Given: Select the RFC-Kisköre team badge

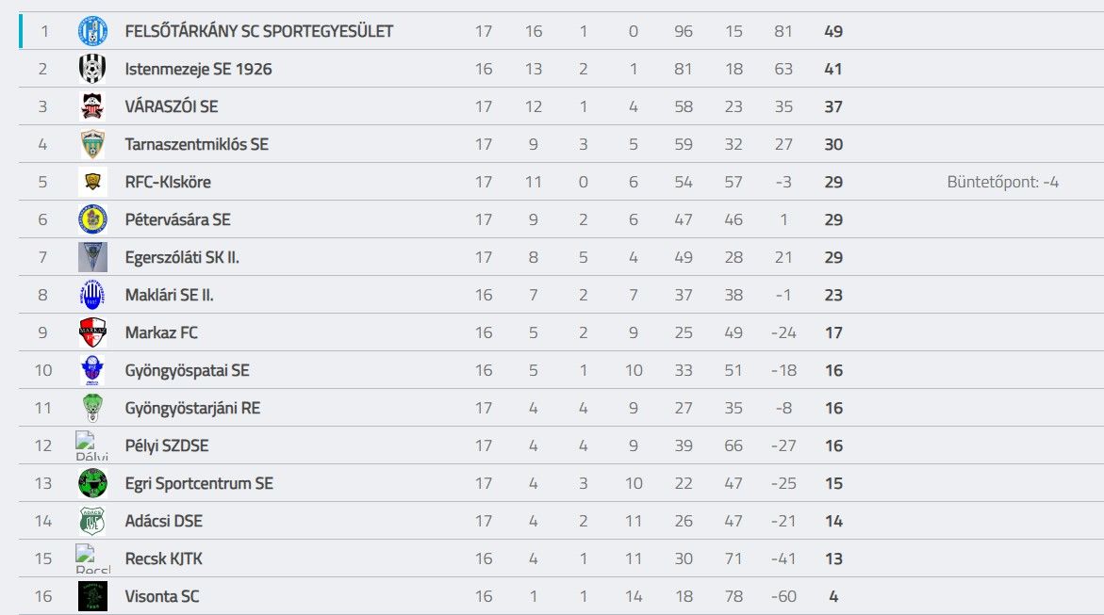Looking at the screenshot, I should 92,182.
